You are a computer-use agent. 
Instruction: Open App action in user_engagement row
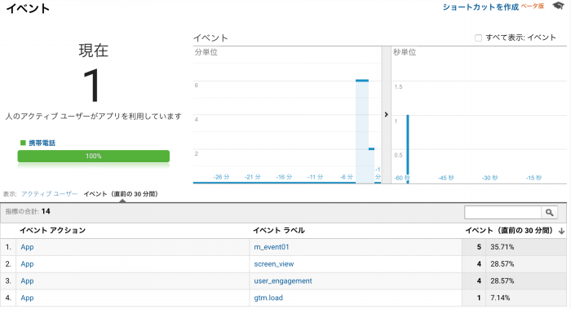tap(27, 281)
